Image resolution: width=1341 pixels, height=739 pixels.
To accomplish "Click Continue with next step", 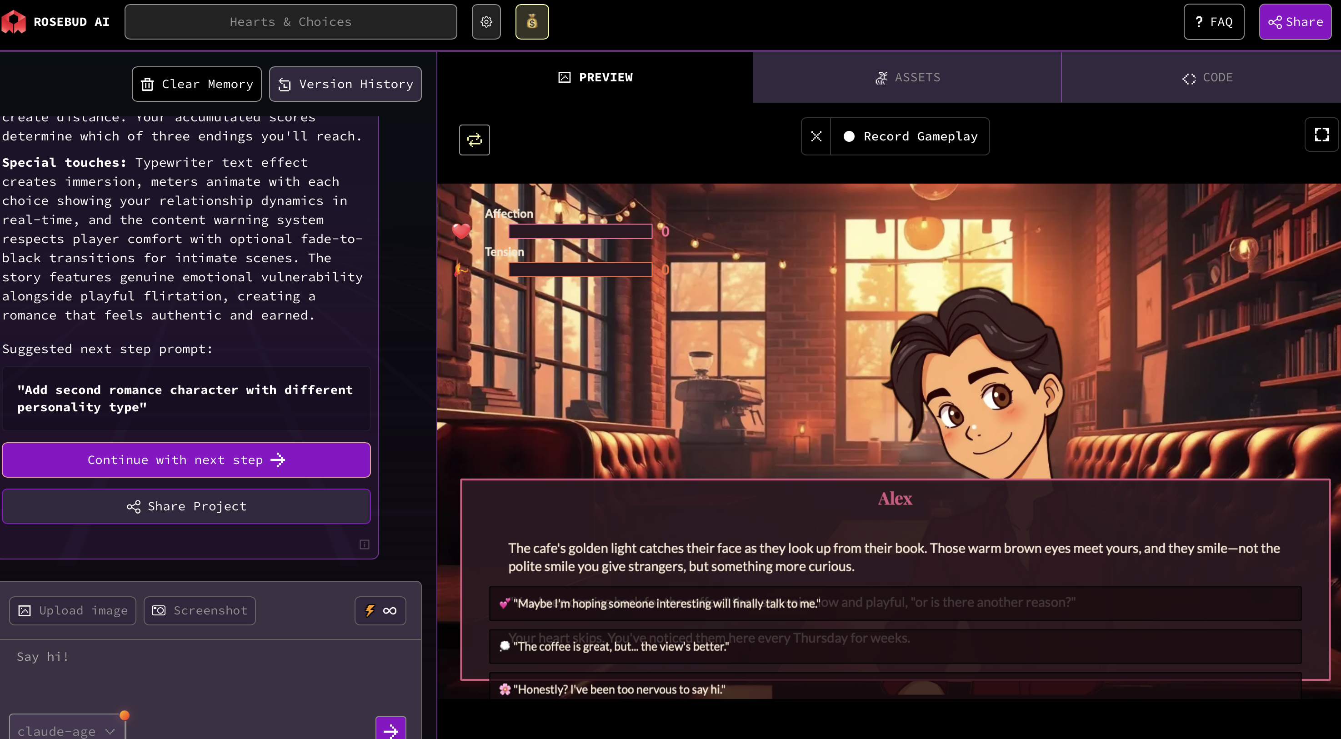I will pyautogui.click(x=186, y=460).
